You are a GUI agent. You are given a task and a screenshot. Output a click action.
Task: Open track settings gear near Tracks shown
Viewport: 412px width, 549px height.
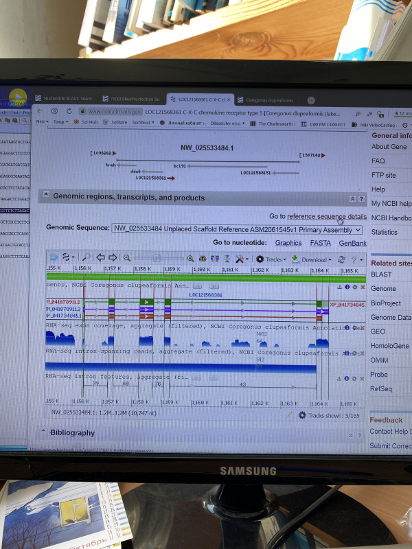[x=302, y=415]
